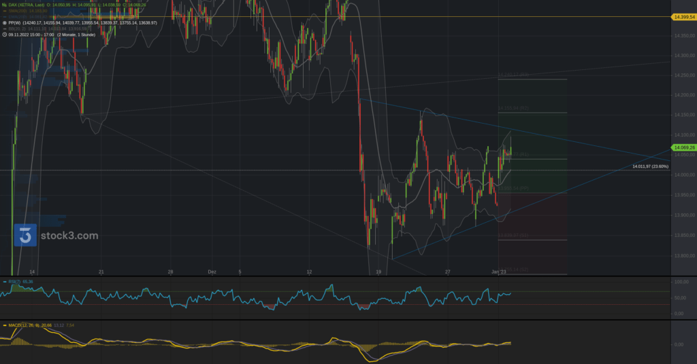697x364 pixels.
Task: Click the MACD yellow line icon
Action: pyautogui.click(x=4, y=325)
